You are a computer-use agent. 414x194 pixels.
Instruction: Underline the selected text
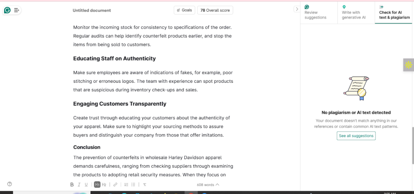click(86, 185)
